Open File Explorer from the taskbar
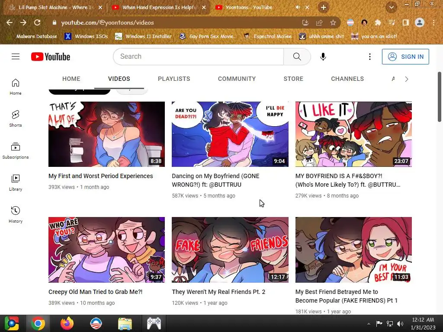Image resolution: width=443 pixels, height=332 pixels. (x=125, y=323)
